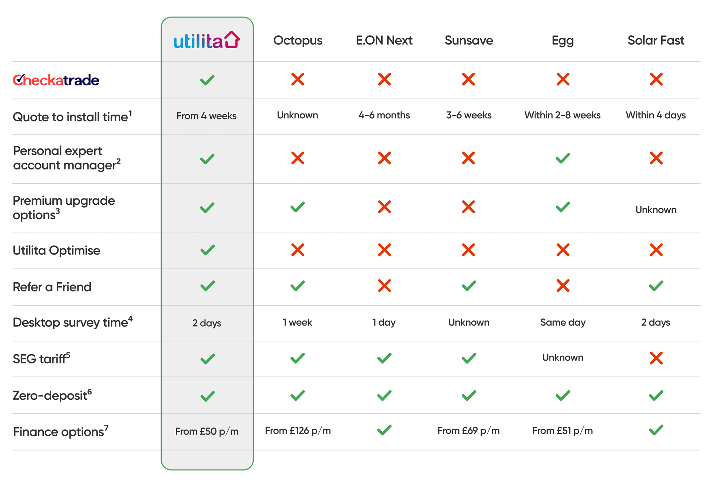Click Egg's Same day survey time cell
The height and width of the screenshot is (484, 712).
pyautogui.click(x=563, y=322)
